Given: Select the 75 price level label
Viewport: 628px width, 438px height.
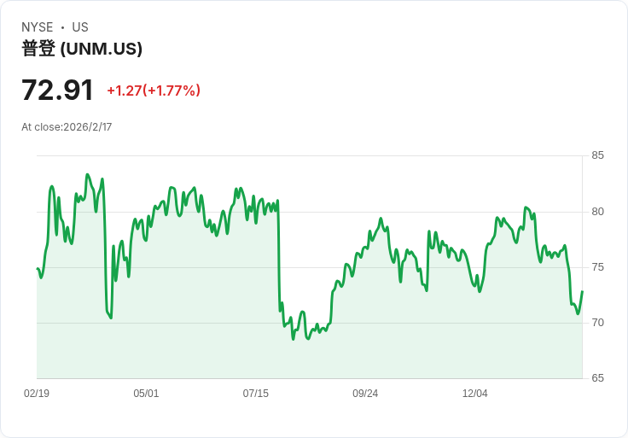Looking at the screenshot, I should pos(597,267).
